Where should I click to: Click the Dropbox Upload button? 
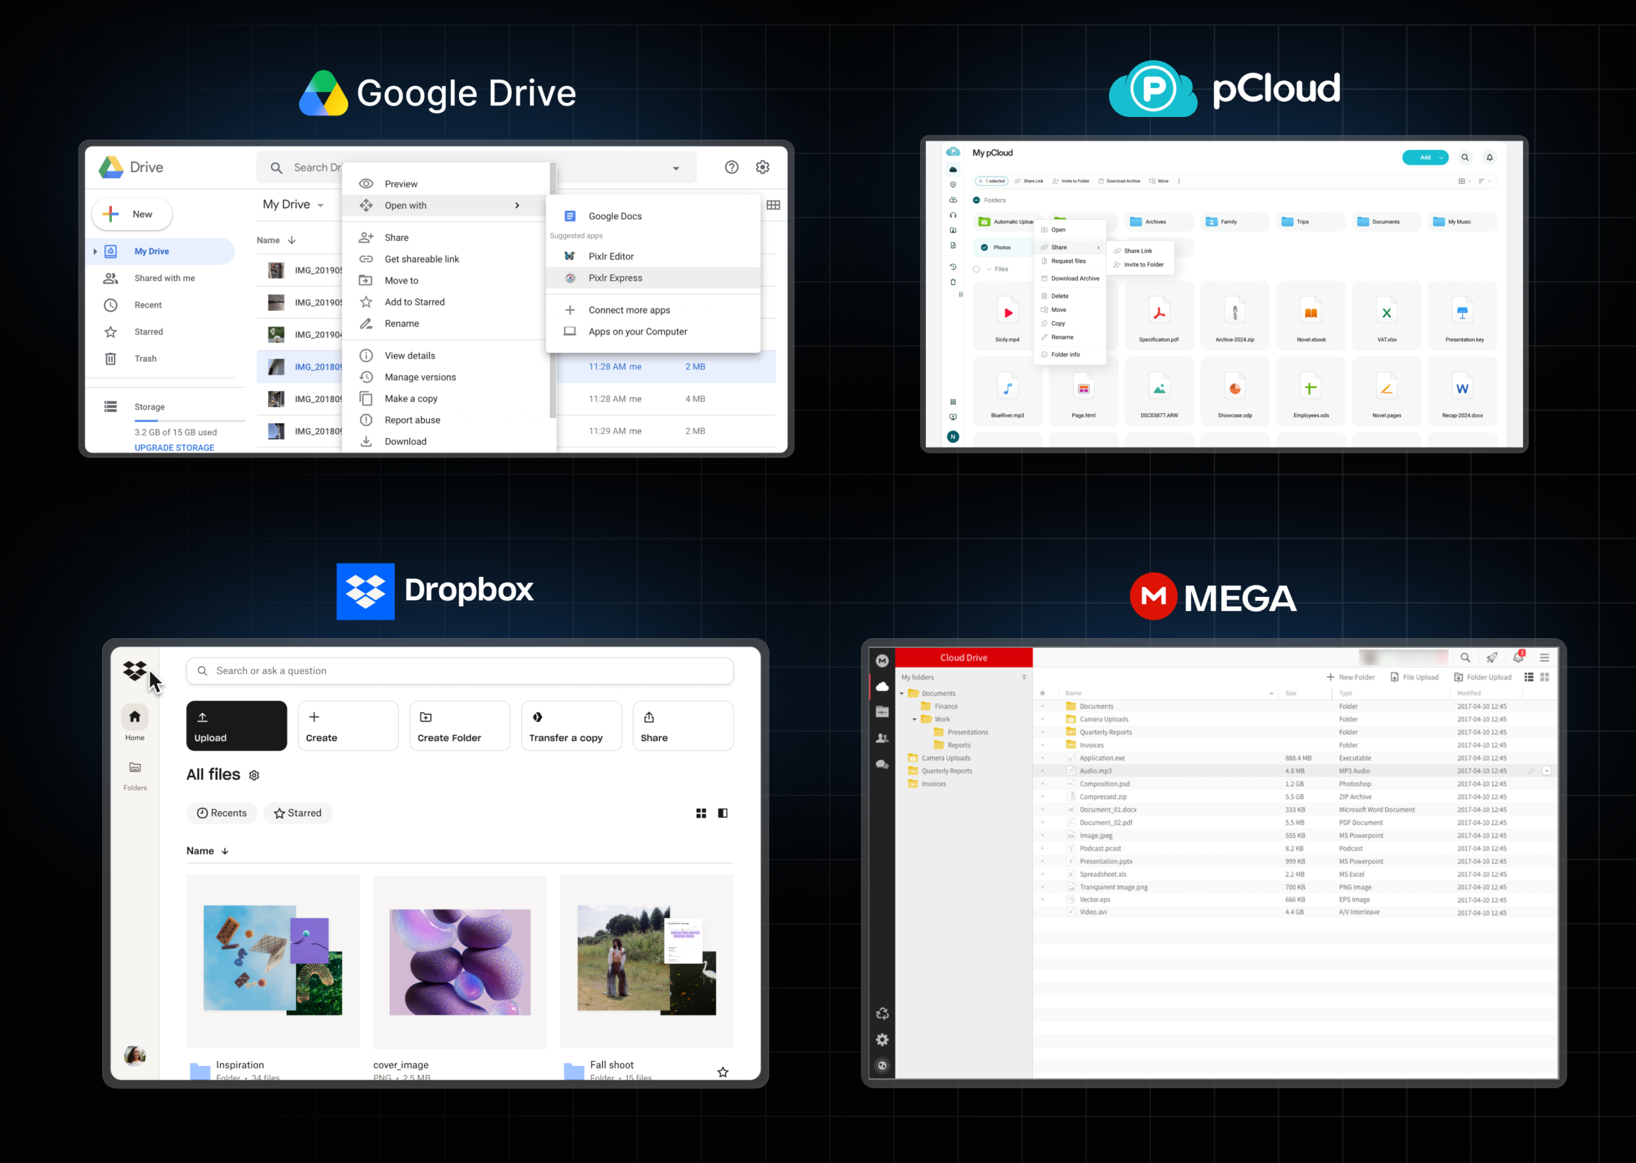pos(236,726)
